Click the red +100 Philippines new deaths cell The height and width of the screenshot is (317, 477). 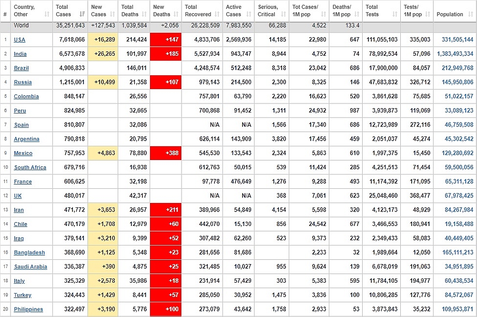click(166, 309)
